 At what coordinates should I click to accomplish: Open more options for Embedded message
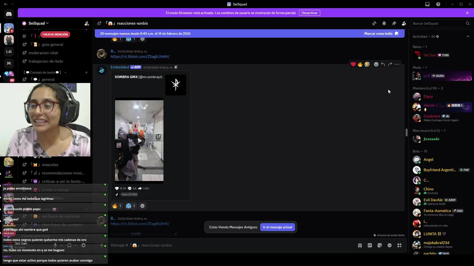[397, 64]
